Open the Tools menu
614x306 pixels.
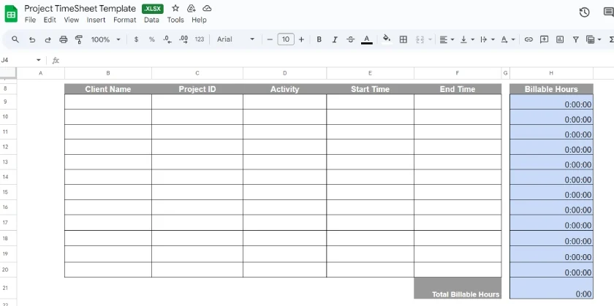pos(175,20)
